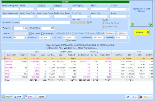The image size is (155, 101).
Task: Click the TurnOver column header
Action: coord(118,55)
